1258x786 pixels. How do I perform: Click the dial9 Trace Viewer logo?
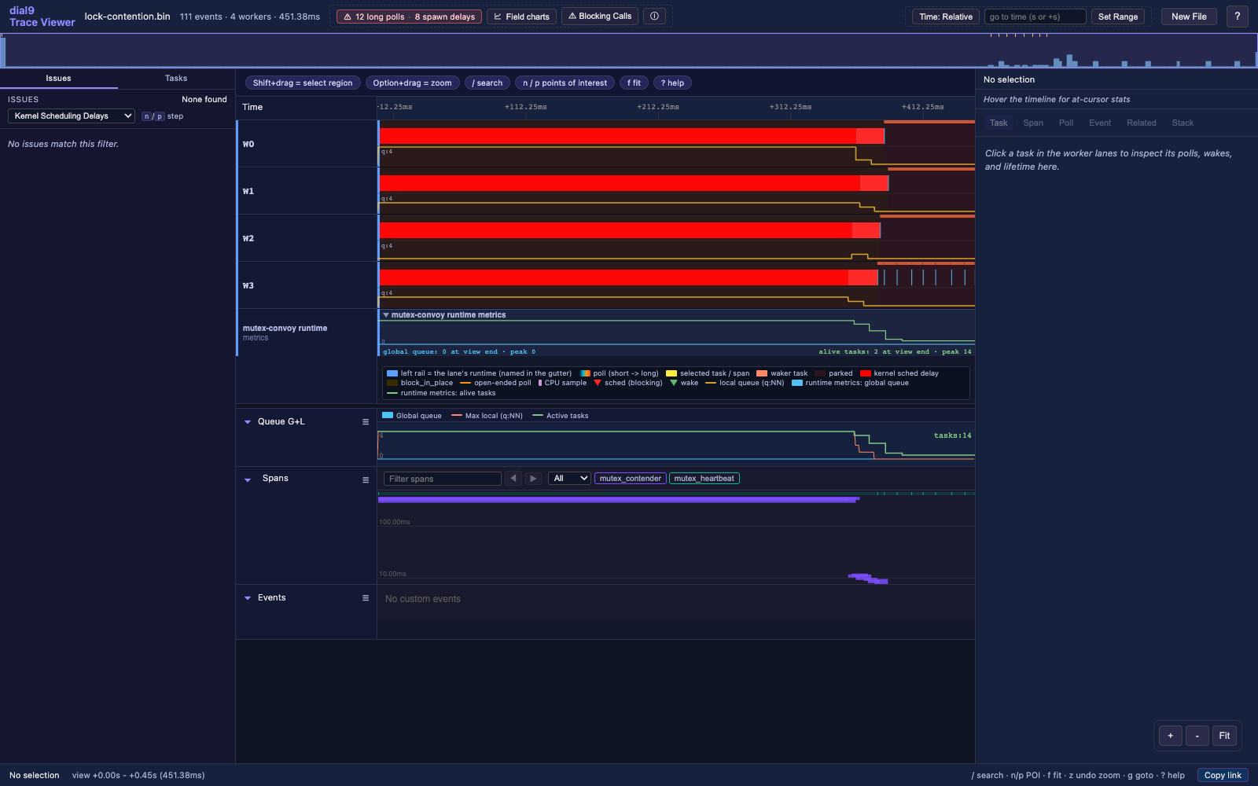pos(42,17)
